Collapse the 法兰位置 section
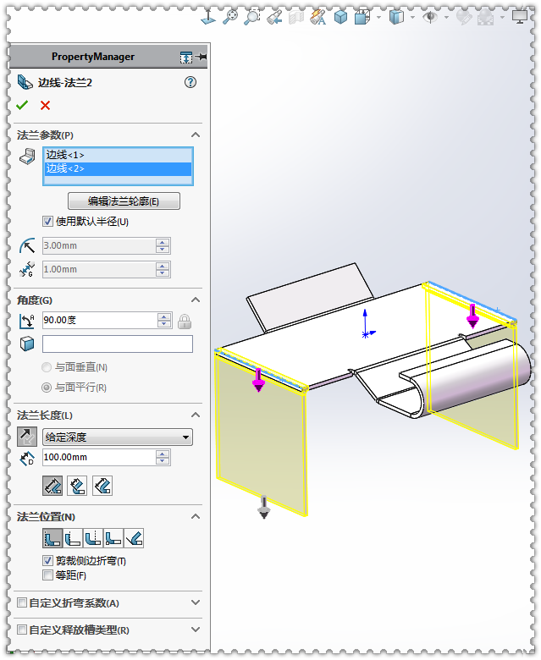The image size is (541, 660). [x=196, y=516]
